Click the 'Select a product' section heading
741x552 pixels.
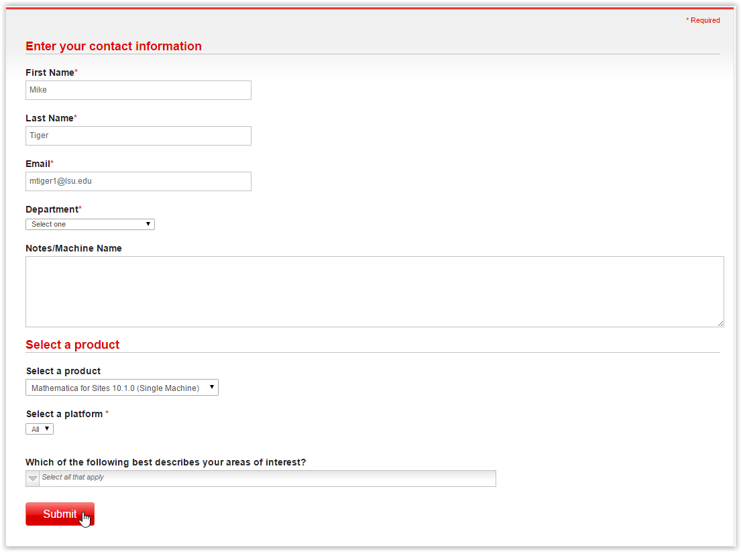[x=72, y=345]
